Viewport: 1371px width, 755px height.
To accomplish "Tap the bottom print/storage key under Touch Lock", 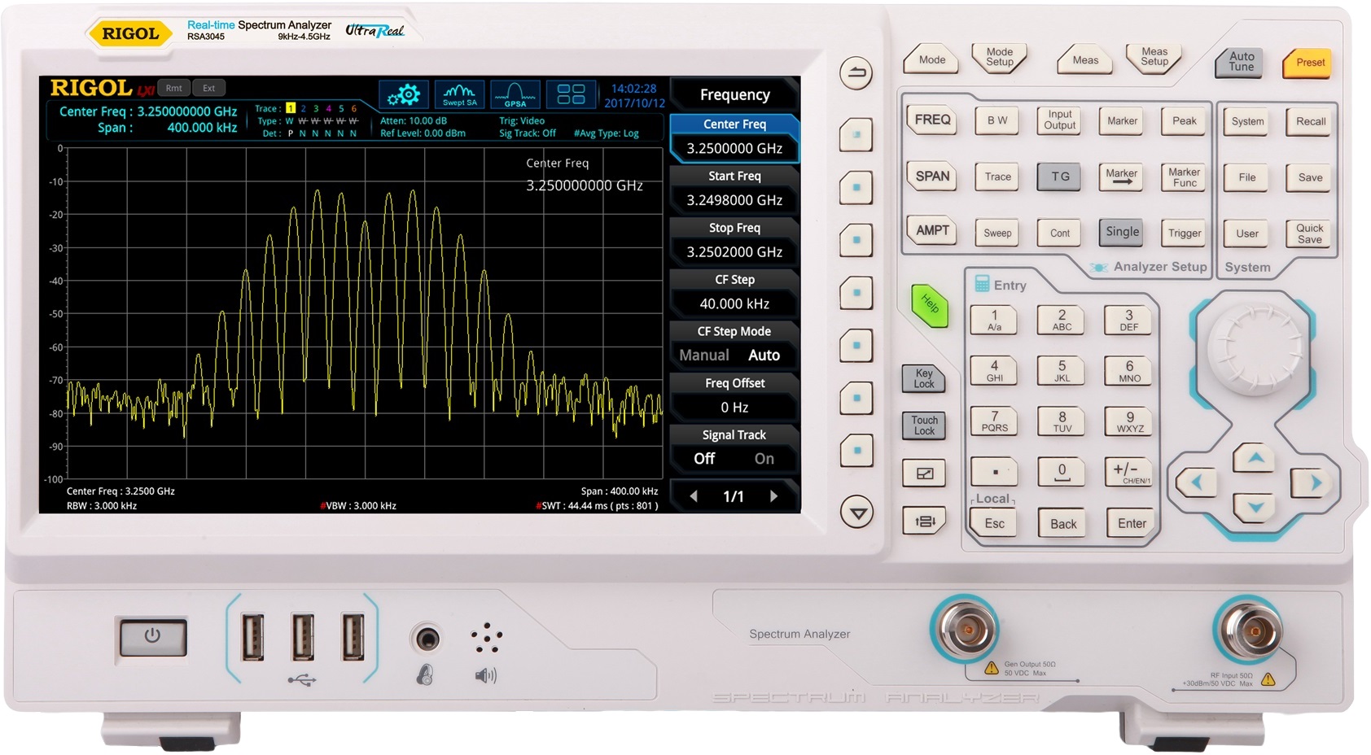I will pyautogui.click(x=924, y=521).
